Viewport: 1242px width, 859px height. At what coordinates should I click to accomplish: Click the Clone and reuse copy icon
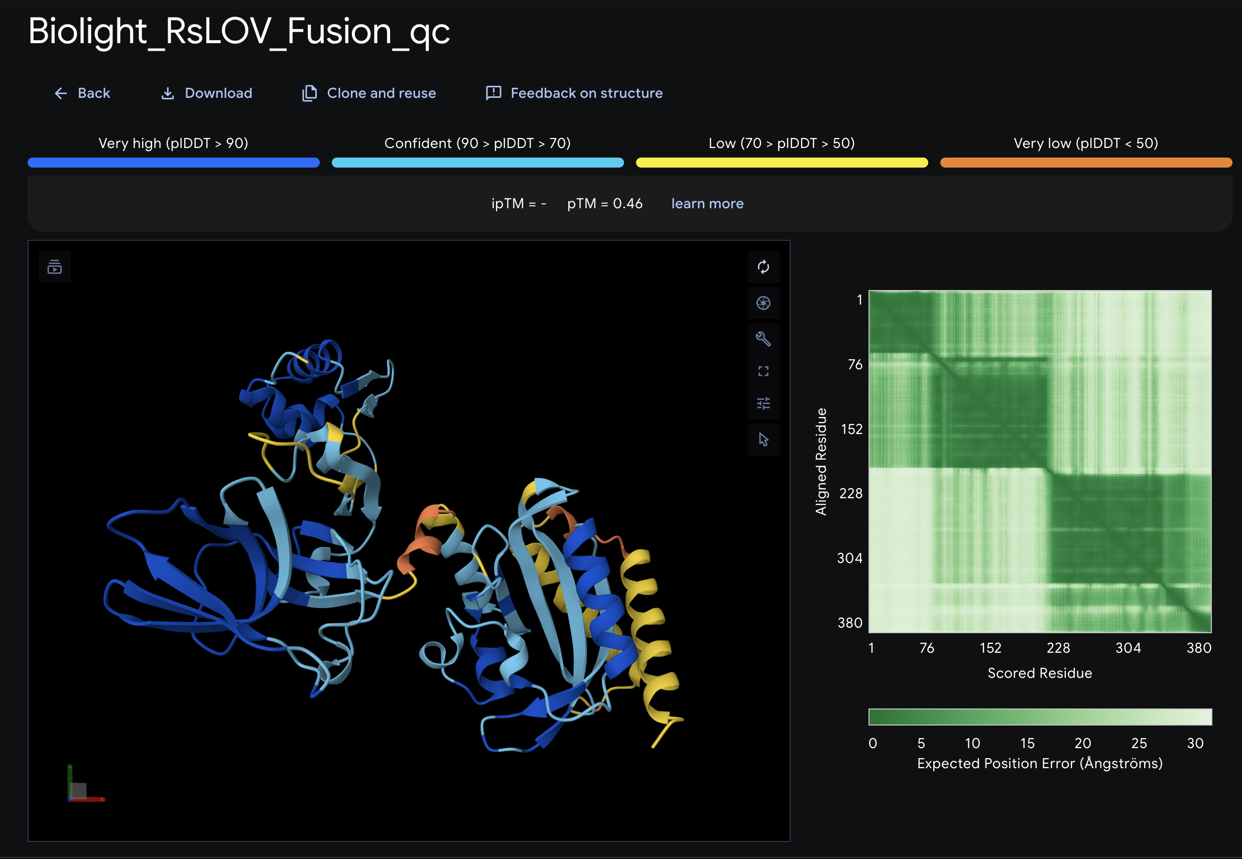(x=310, y=93)
